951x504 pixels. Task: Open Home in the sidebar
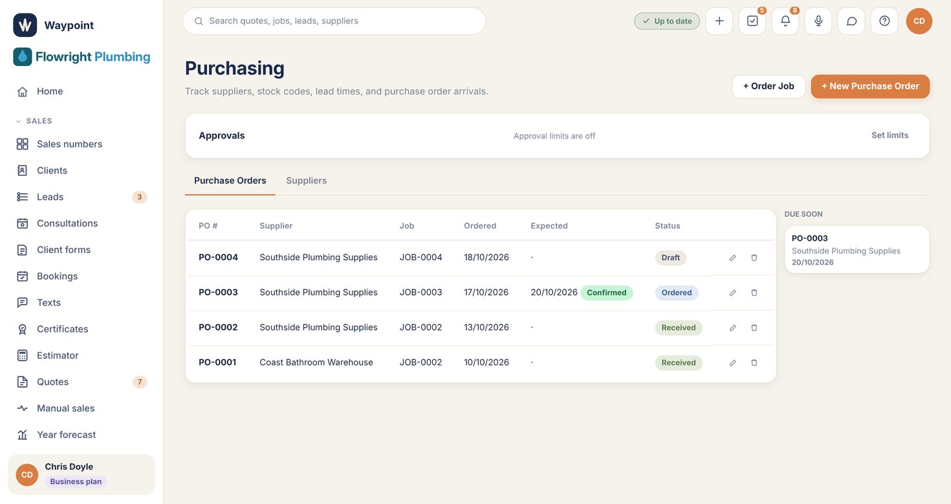coord(82,91)
